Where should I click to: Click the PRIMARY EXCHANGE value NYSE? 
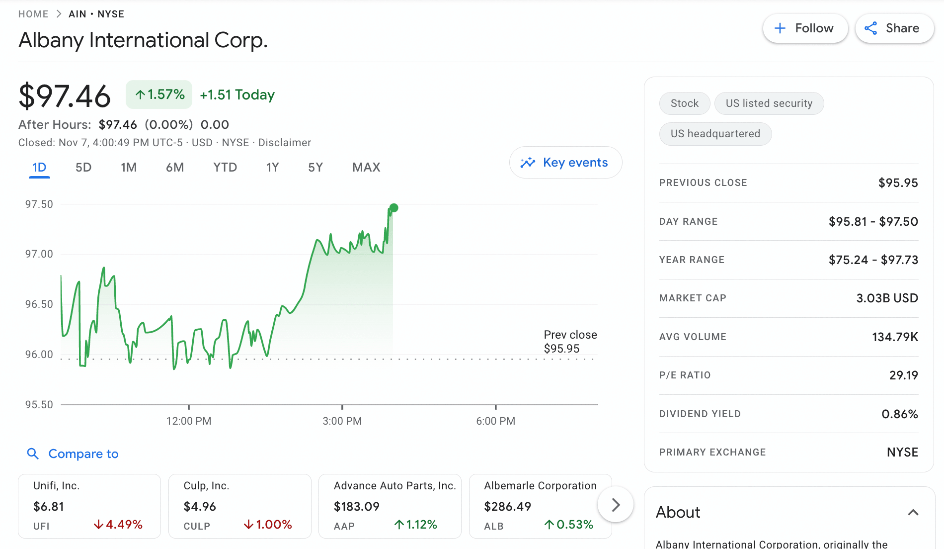[902, 452]
